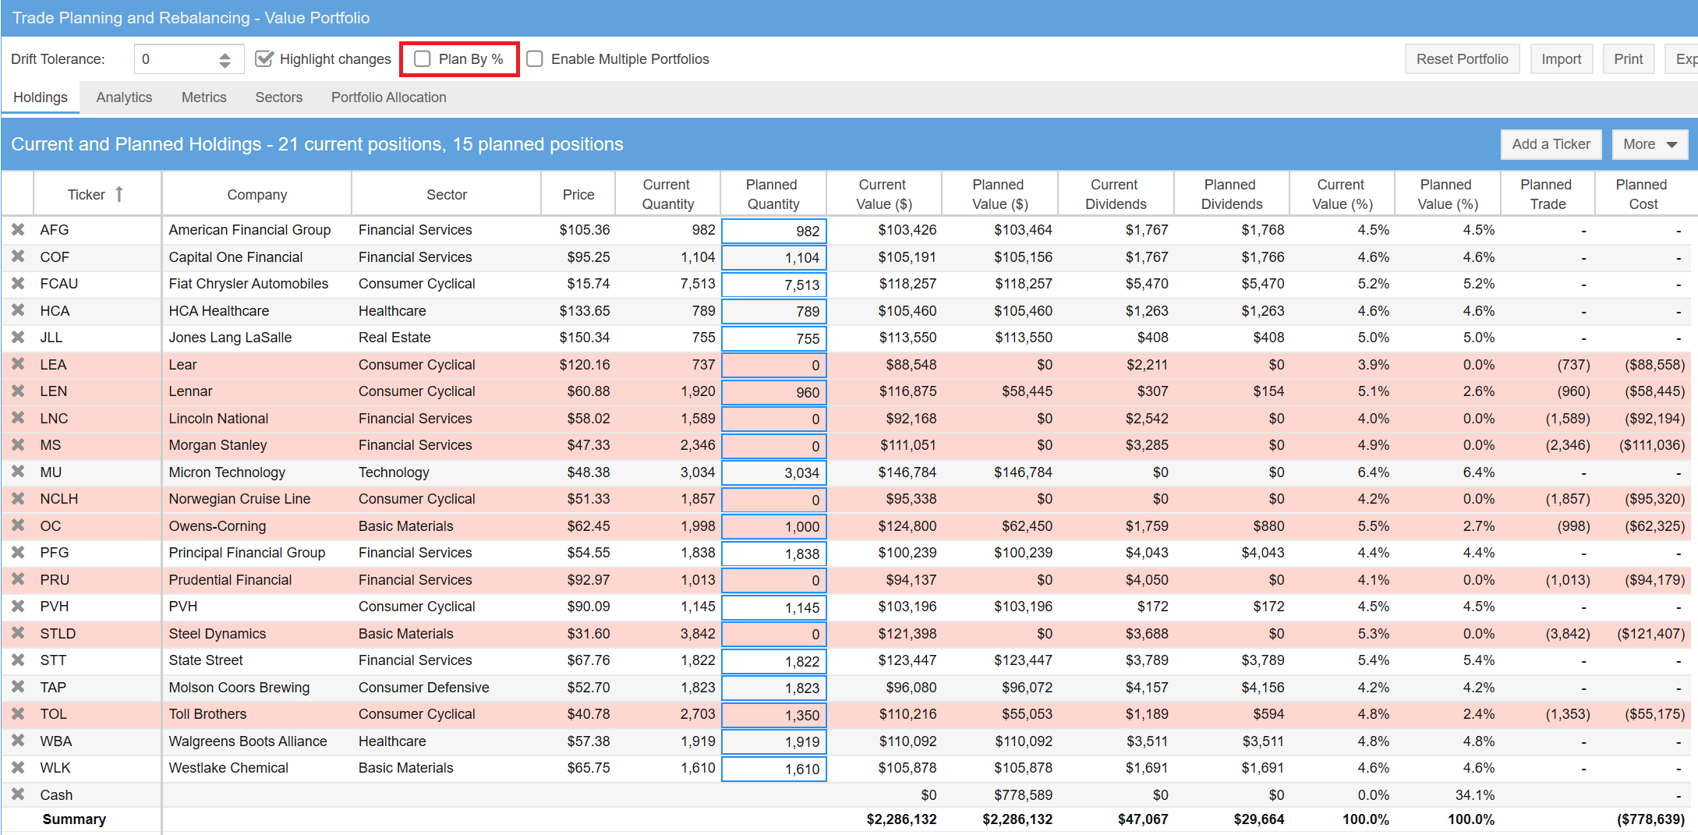Remove the AFG row with its X icon
1698x835 pixels.
[x=18, y=230]
